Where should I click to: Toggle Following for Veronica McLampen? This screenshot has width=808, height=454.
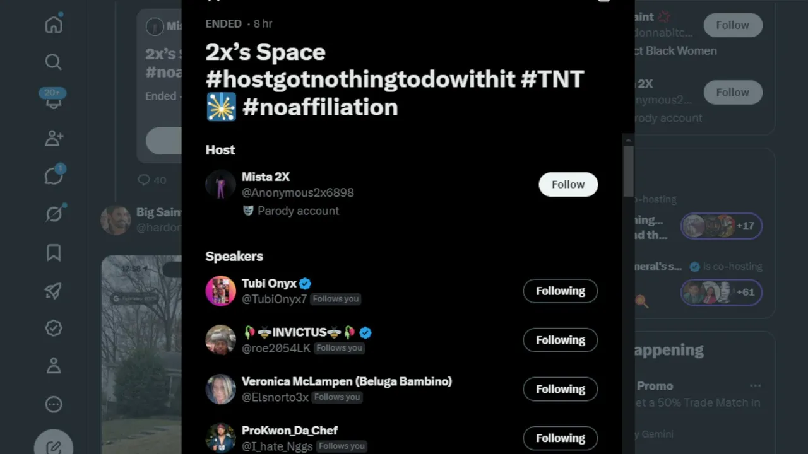[561, 389]
